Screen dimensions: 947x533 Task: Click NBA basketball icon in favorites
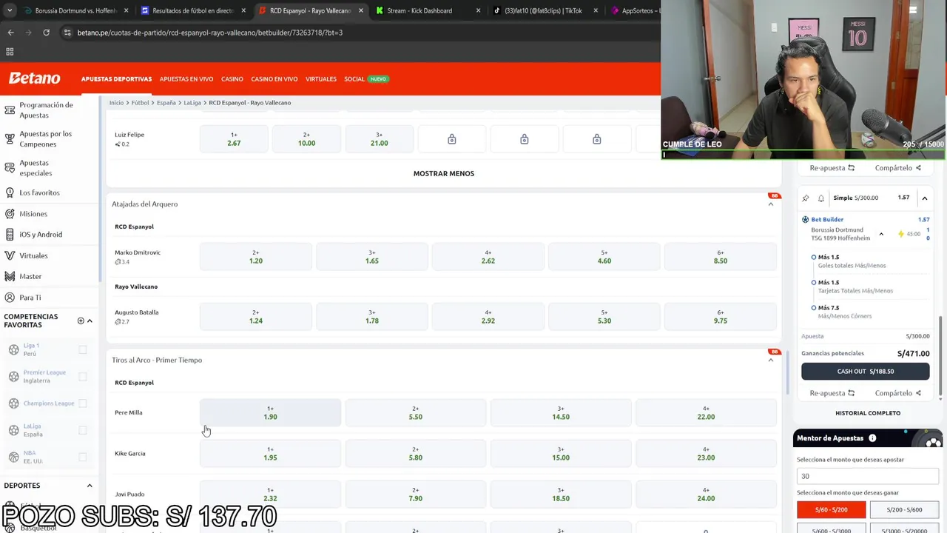tap(13, 457)
